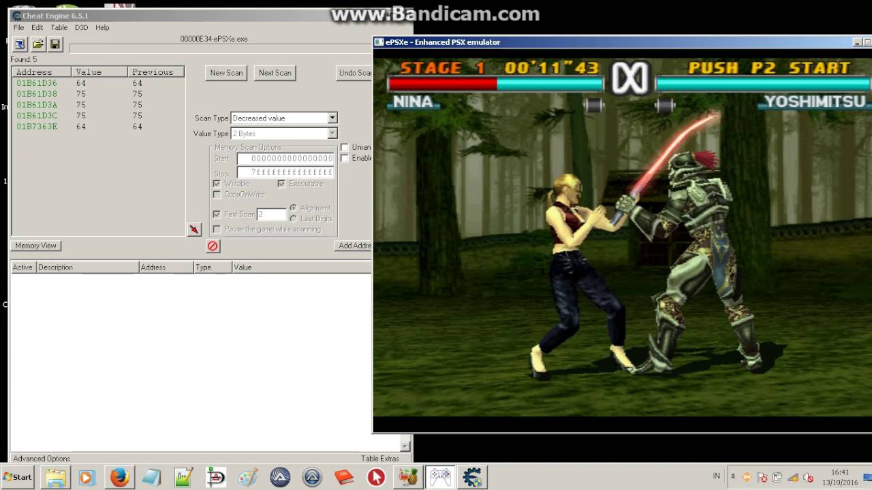Click the Value column header in results
The height and width of the screenshot is (490, 872).
point(99,72)
